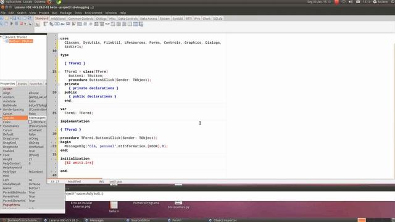Pick the TPopupMenu component from the palette
The width and height of the screenshot is (395, 222).
(x=51, y=24)
